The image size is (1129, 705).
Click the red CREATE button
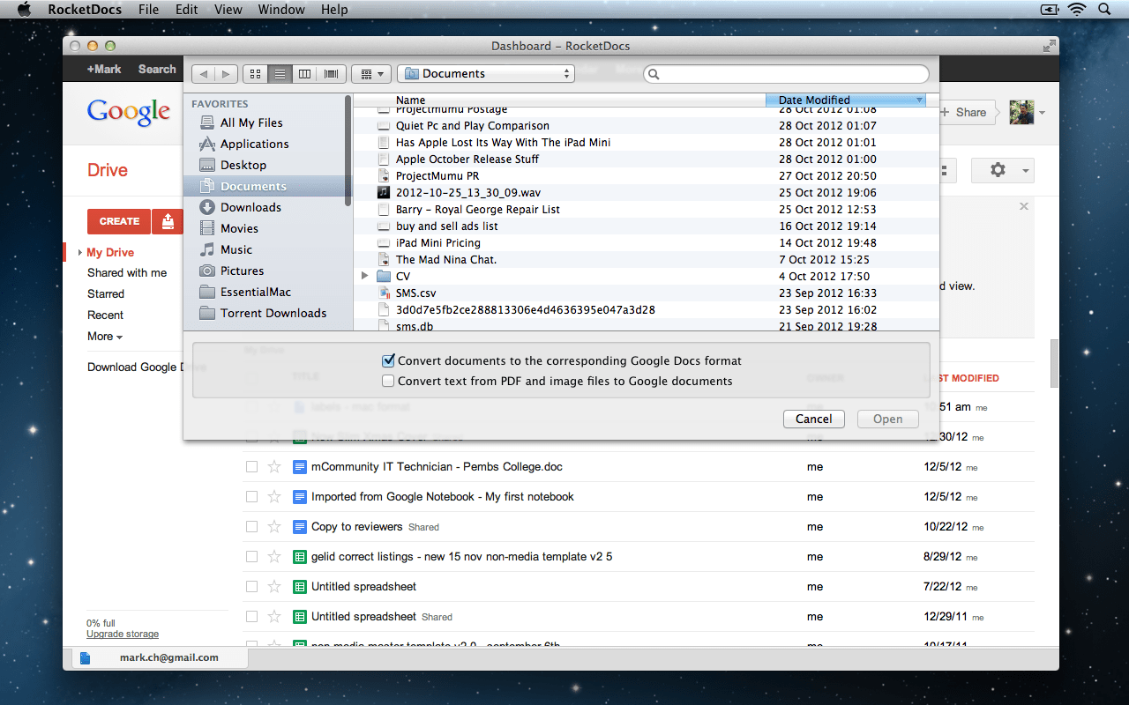(119, 221)
